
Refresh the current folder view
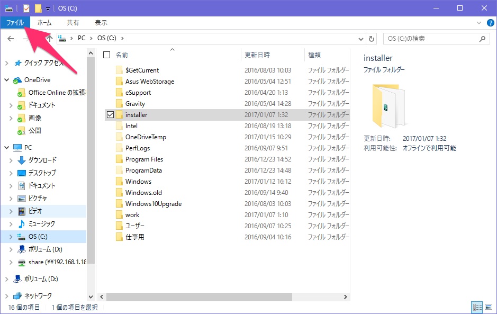[x=372, y=39]
